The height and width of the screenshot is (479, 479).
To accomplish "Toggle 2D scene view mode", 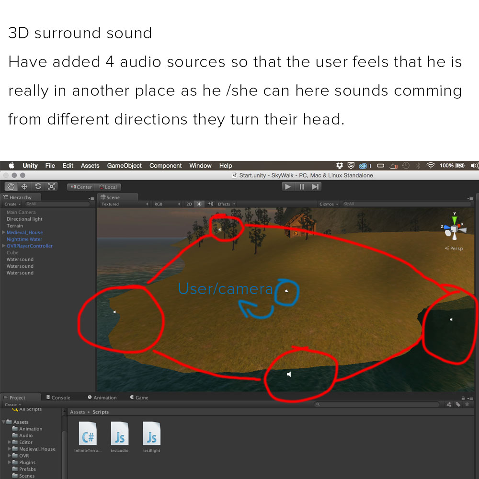I will (189, 204).
